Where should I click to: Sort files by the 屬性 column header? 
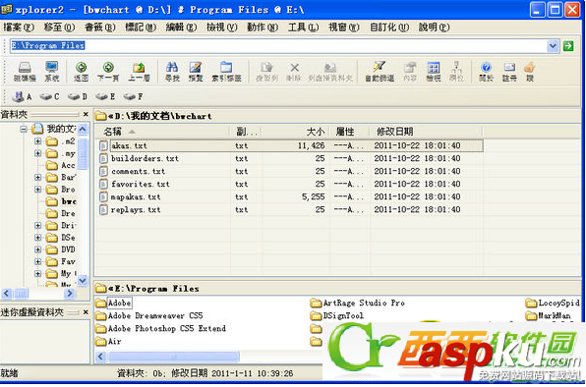coord(350,132)
